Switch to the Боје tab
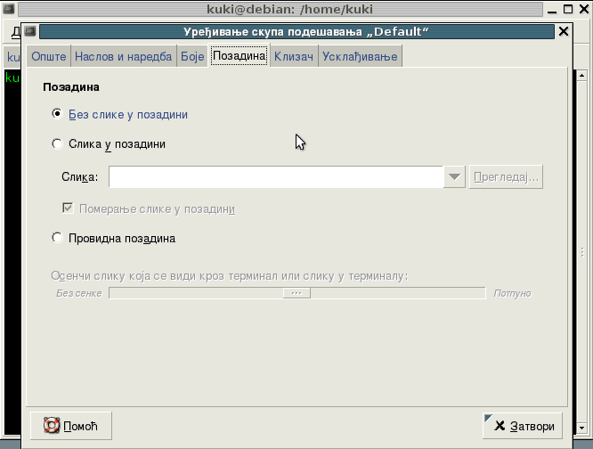 [192, 56]
